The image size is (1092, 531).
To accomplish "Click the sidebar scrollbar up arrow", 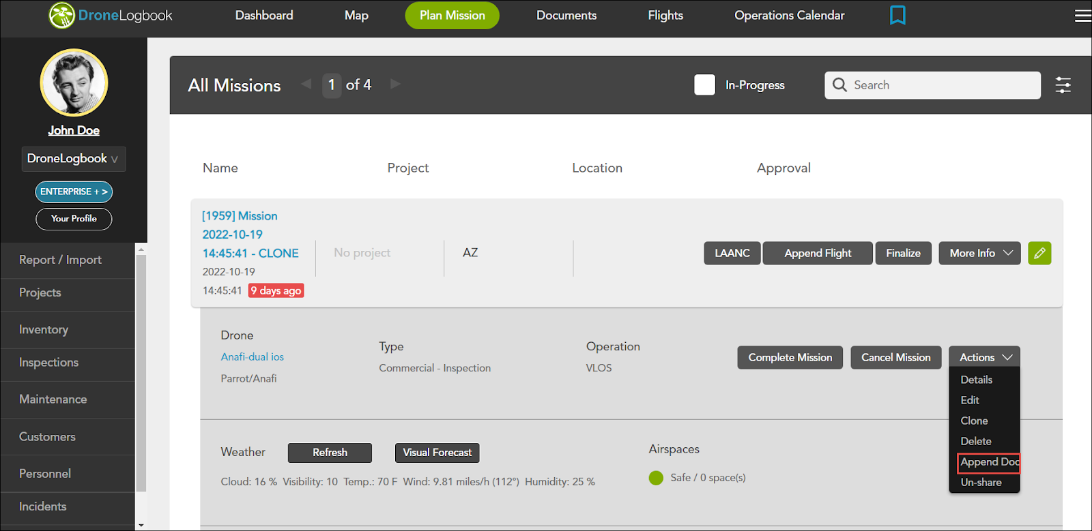I will (141, 249).
